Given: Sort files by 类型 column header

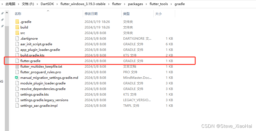Looking at the screenshot, I should point(126,14).
